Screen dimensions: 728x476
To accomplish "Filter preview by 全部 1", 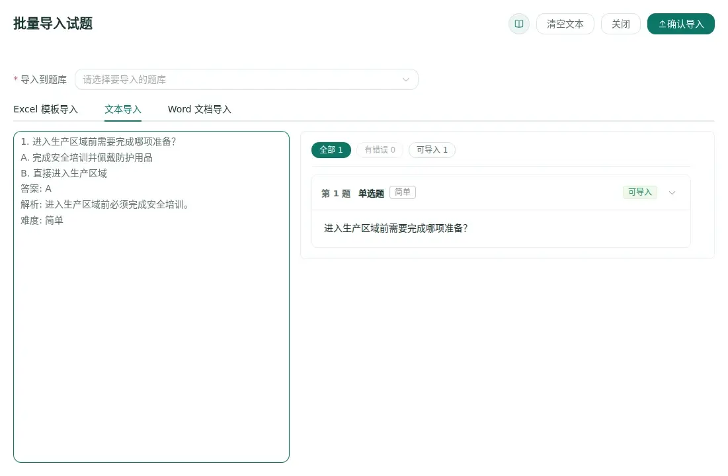I will click(331, 149).
